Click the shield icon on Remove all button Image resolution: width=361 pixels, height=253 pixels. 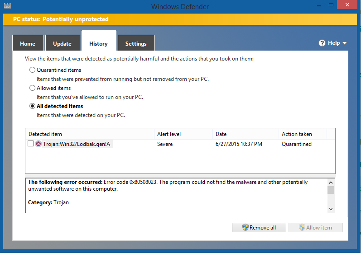245,228
